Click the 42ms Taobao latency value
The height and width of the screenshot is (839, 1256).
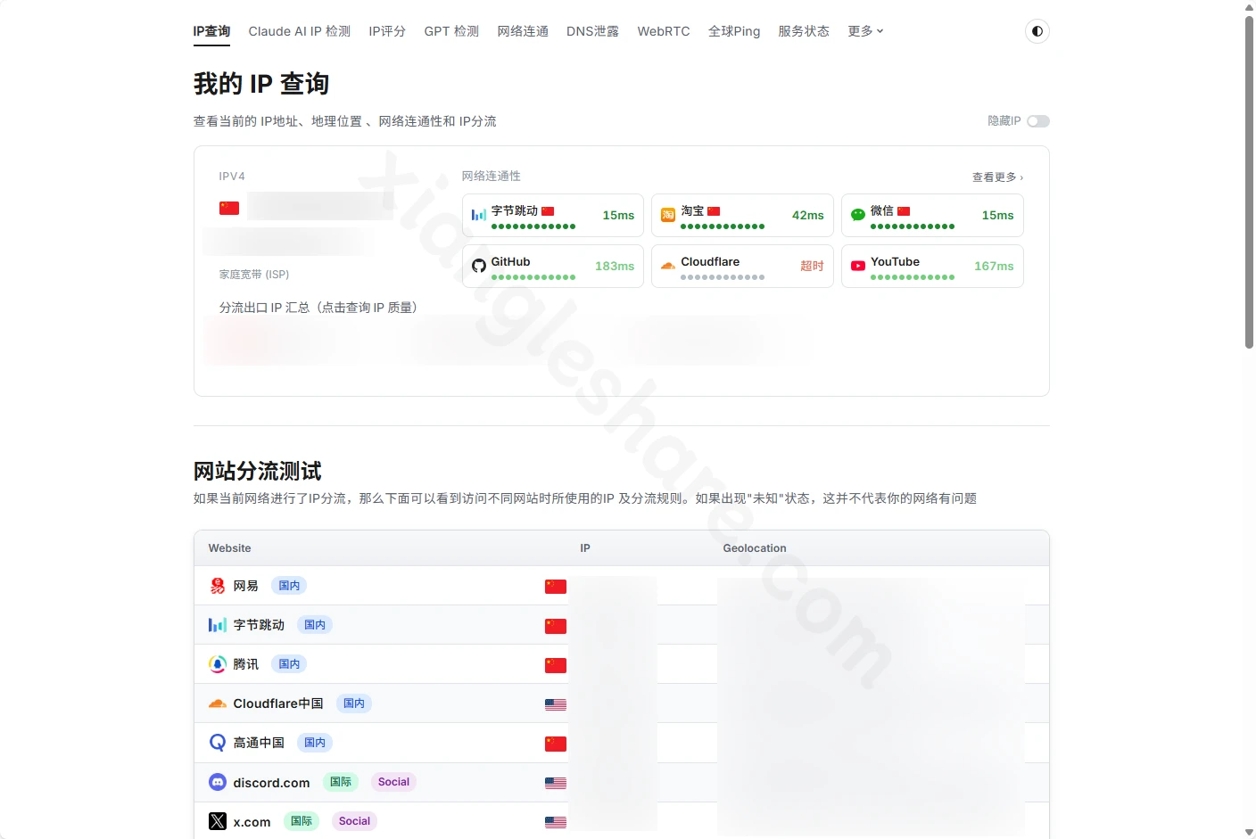[x=808, y=215]
